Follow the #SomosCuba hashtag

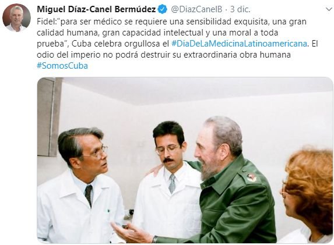point(62,66)
